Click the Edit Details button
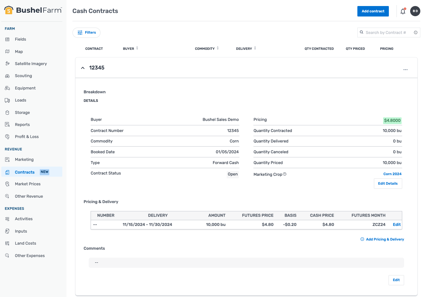Image resolution: width=427 pixels, height=297 pixels. [388, 183]
